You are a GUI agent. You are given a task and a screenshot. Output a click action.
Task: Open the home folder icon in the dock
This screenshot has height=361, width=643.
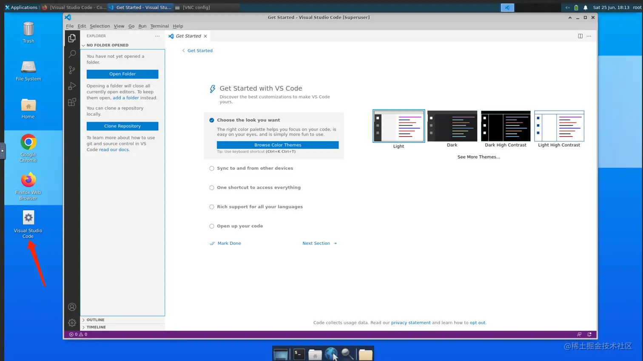tap(315, 354)
